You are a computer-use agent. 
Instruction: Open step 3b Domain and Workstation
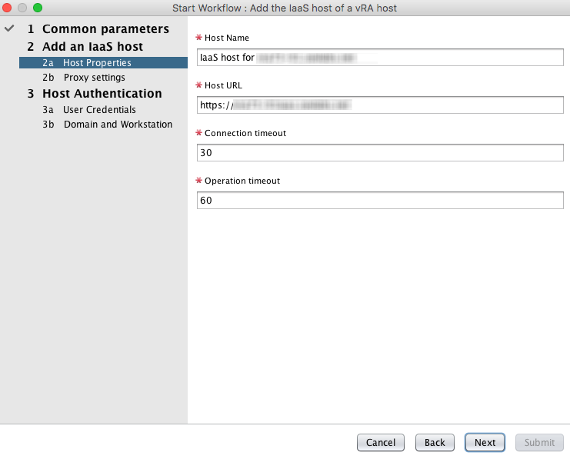click(x=107, y=125)
